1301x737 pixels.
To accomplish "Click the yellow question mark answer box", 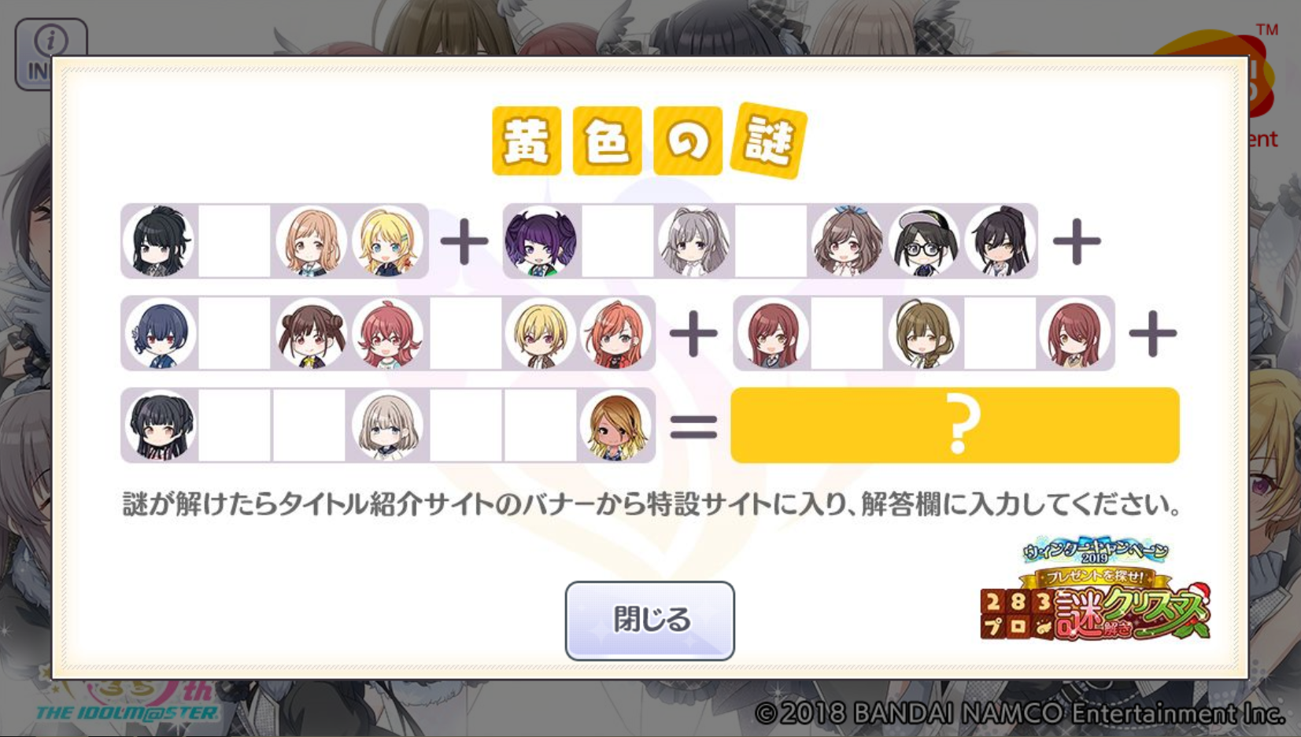I will pyautogui.click(x=955, y=425).
